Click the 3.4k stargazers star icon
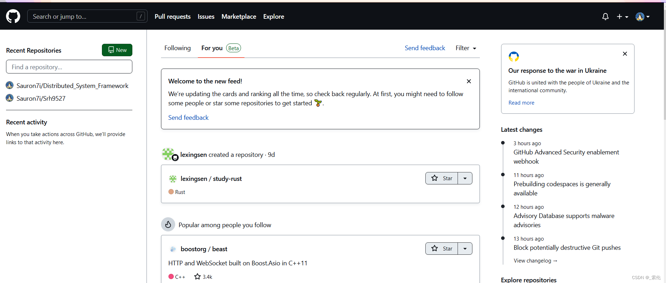This screenshot has width=666, height=283. click(x=197, y=277)
